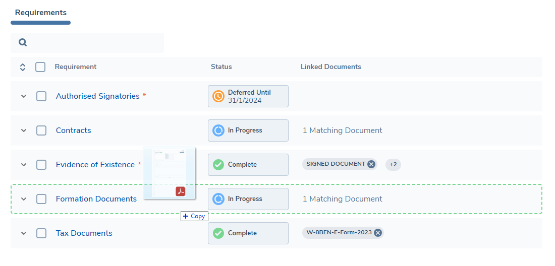Click into the requirements search field
Viewport: 555px width, 266px height.
tap(87, 43)
